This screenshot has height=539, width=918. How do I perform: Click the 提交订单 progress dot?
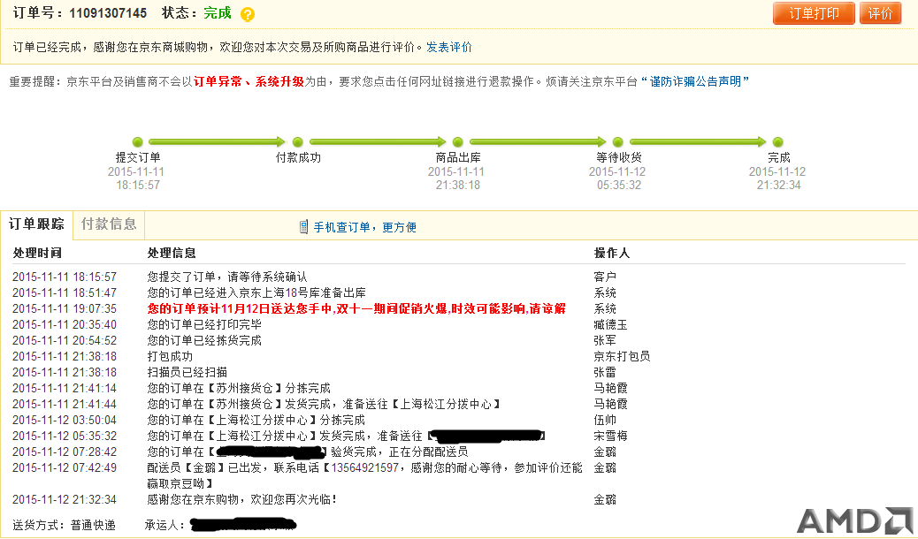[x=138, y=142]
